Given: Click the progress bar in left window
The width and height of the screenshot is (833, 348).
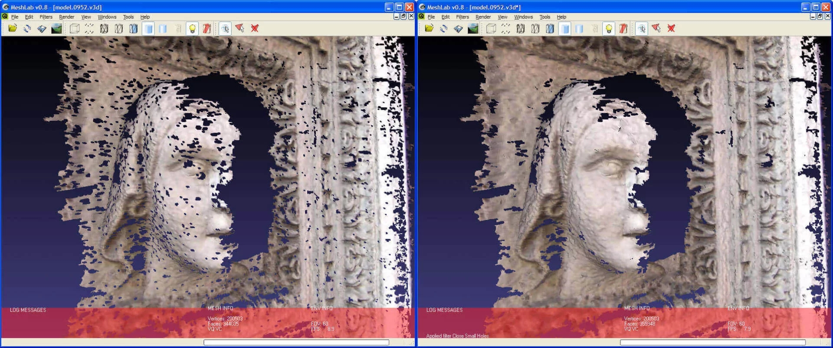Looking at the screenshot, I should pyautogui.click(x=296, y=342).
